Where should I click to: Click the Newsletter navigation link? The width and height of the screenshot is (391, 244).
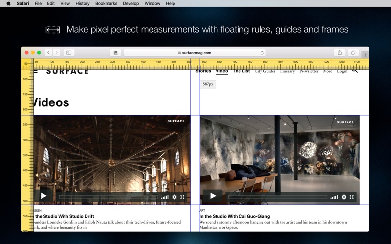(309, 71)
